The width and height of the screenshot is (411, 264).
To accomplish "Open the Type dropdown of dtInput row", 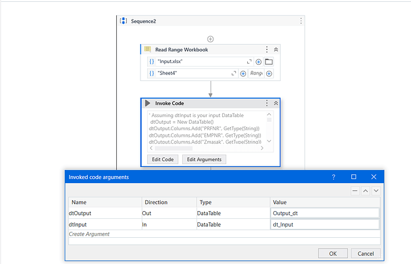I will point(233,225).
